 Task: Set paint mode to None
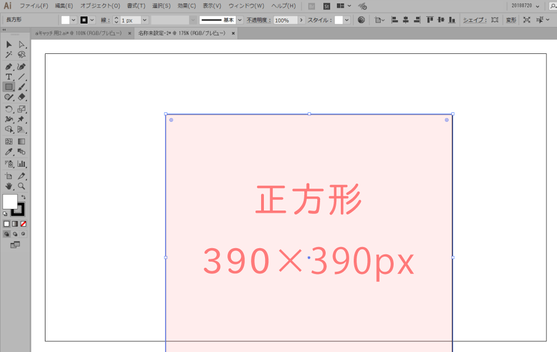pyautogui.click(x=24, y=224)
